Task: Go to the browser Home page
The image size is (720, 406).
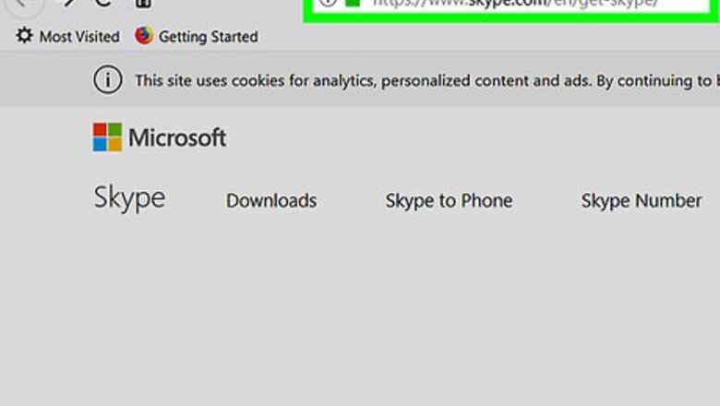Action: click(x=144, y=4)
